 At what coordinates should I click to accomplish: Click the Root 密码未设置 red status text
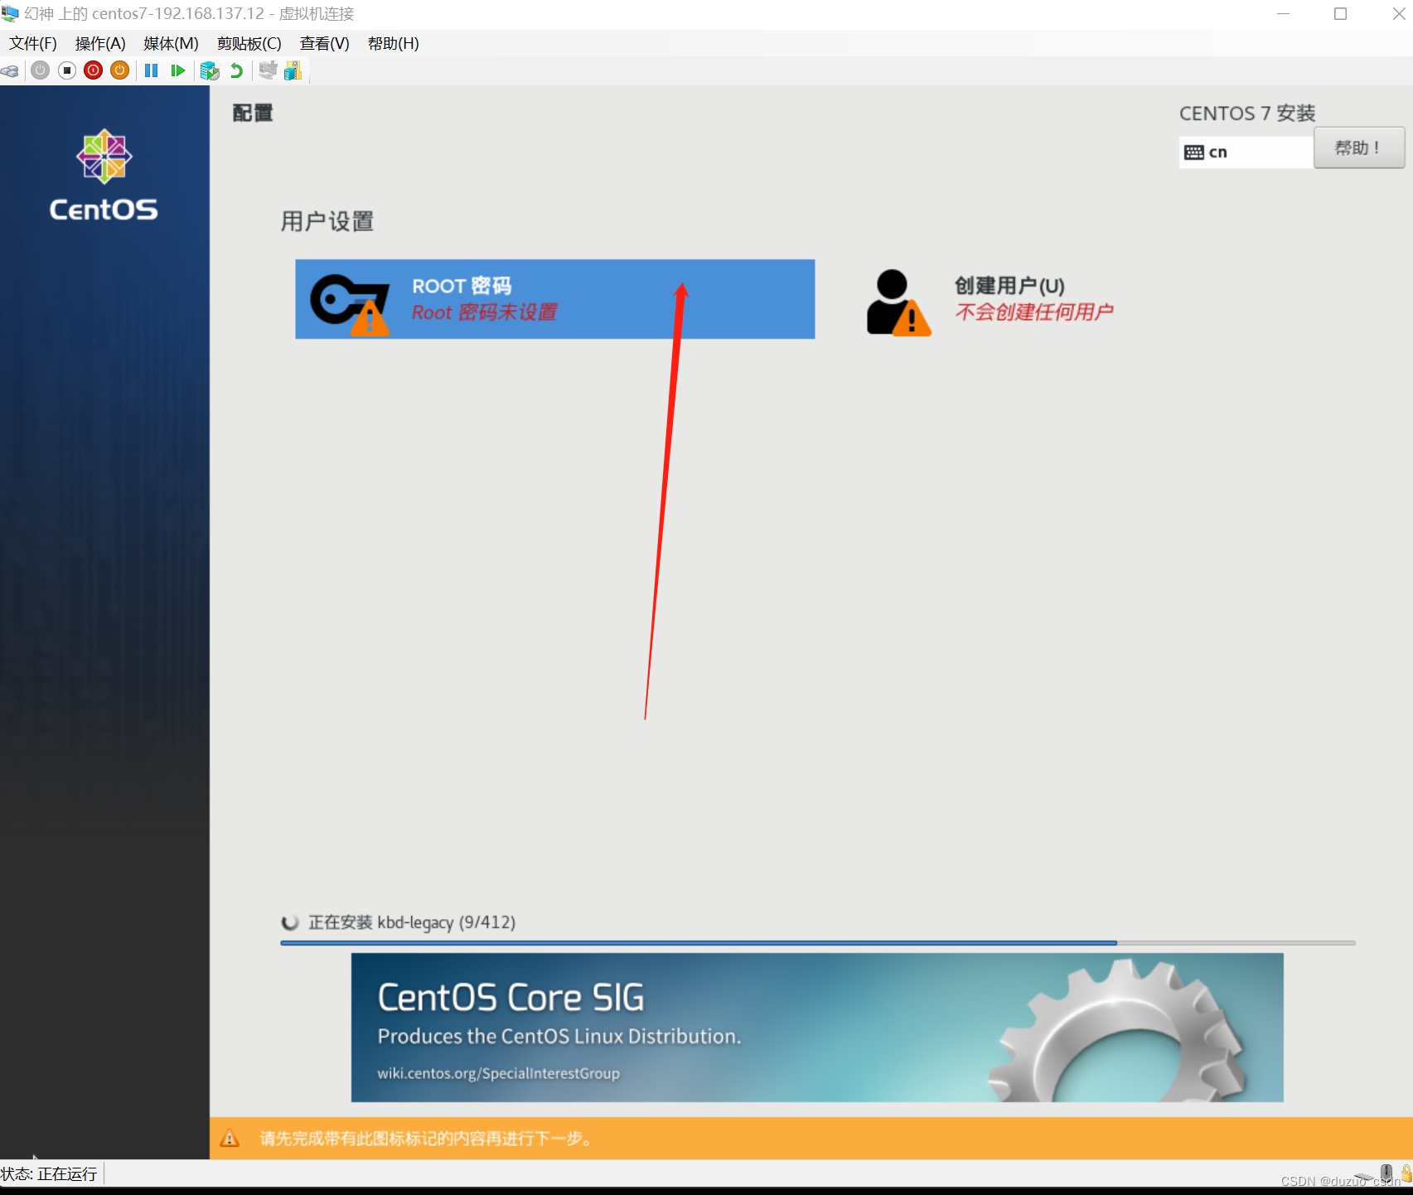(484, 312)
